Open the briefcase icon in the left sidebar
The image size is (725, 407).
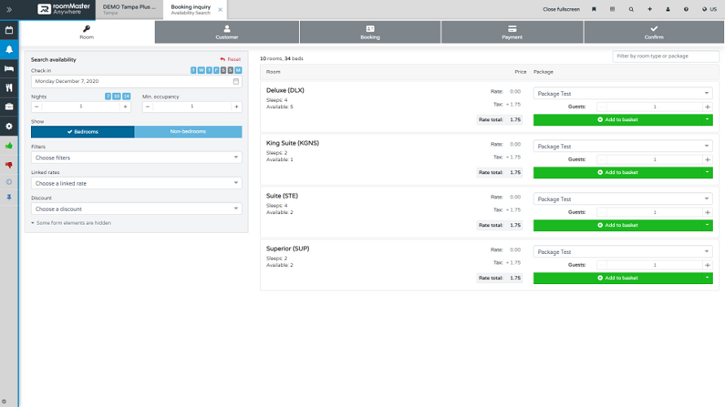click(9, 107)
